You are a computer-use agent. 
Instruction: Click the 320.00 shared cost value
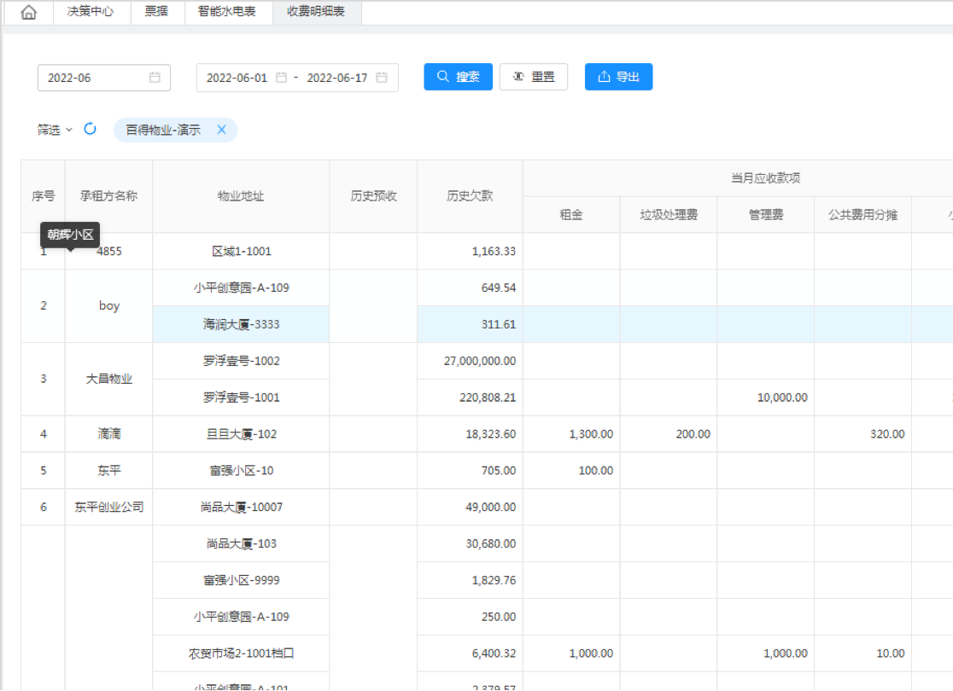887,433
